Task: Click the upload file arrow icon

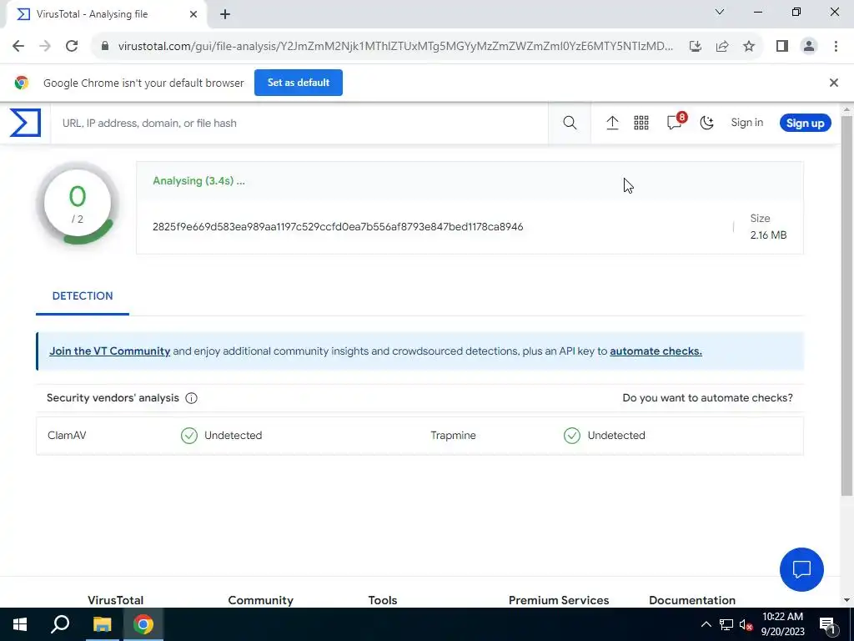Action: (x=612, y=123)
